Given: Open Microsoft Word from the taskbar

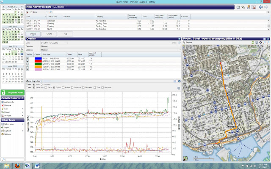Looking at the screenshot, I should (37, 166).
